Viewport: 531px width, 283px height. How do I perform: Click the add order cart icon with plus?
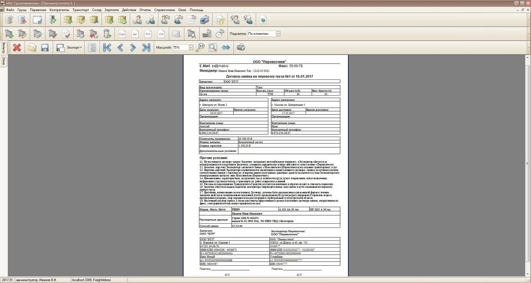pyautogui.click(x=9, y=33)
